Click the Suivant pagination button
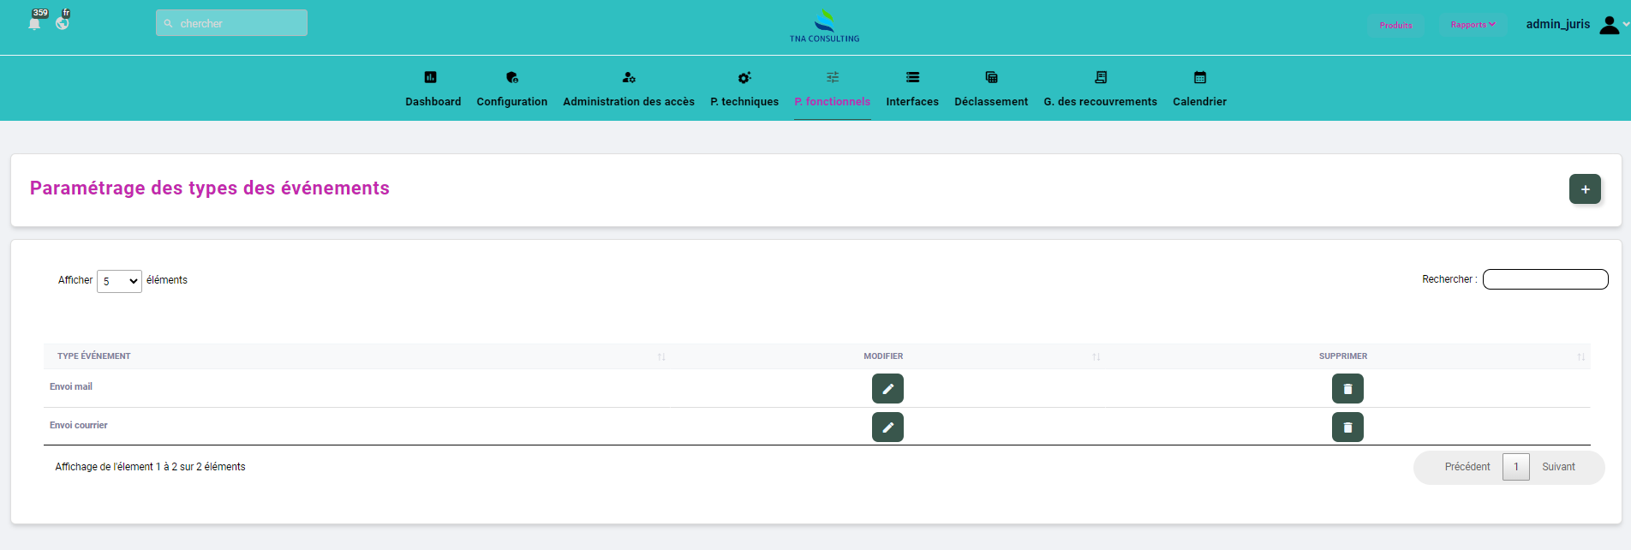1631x550 pixels. point(1558,467)
